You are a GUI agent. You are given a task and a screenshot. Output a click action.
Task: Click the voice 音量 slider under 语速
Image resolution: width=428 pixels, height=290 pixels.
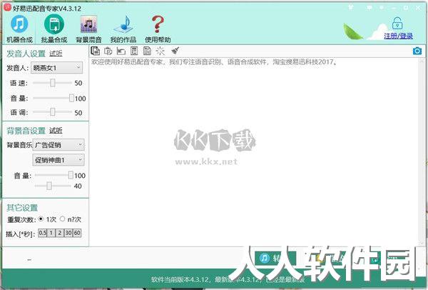(71, 98)
